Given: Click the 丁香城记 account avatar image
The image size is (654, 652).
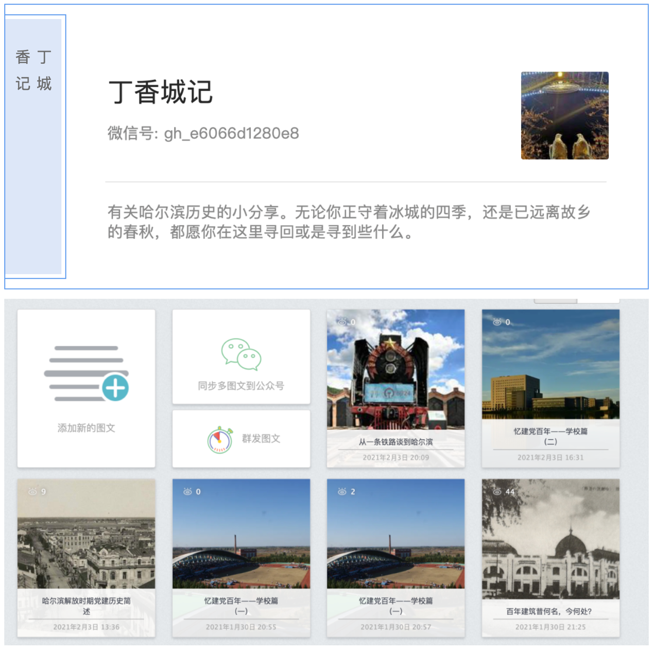Looking at the screenshot, I should (564, 115).
